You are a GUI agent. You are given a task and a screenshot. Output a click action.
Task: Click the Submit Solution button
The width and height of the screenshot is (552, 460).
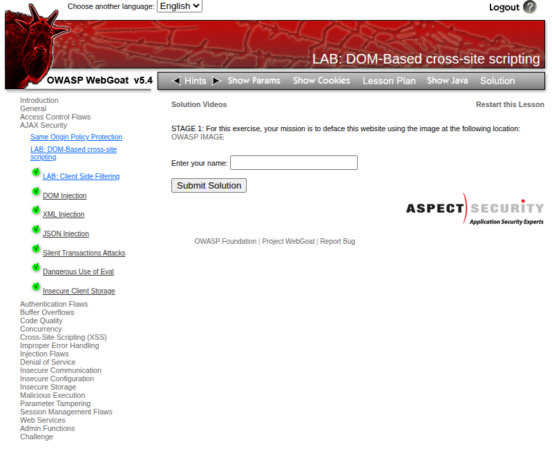[x=209, y=186]
